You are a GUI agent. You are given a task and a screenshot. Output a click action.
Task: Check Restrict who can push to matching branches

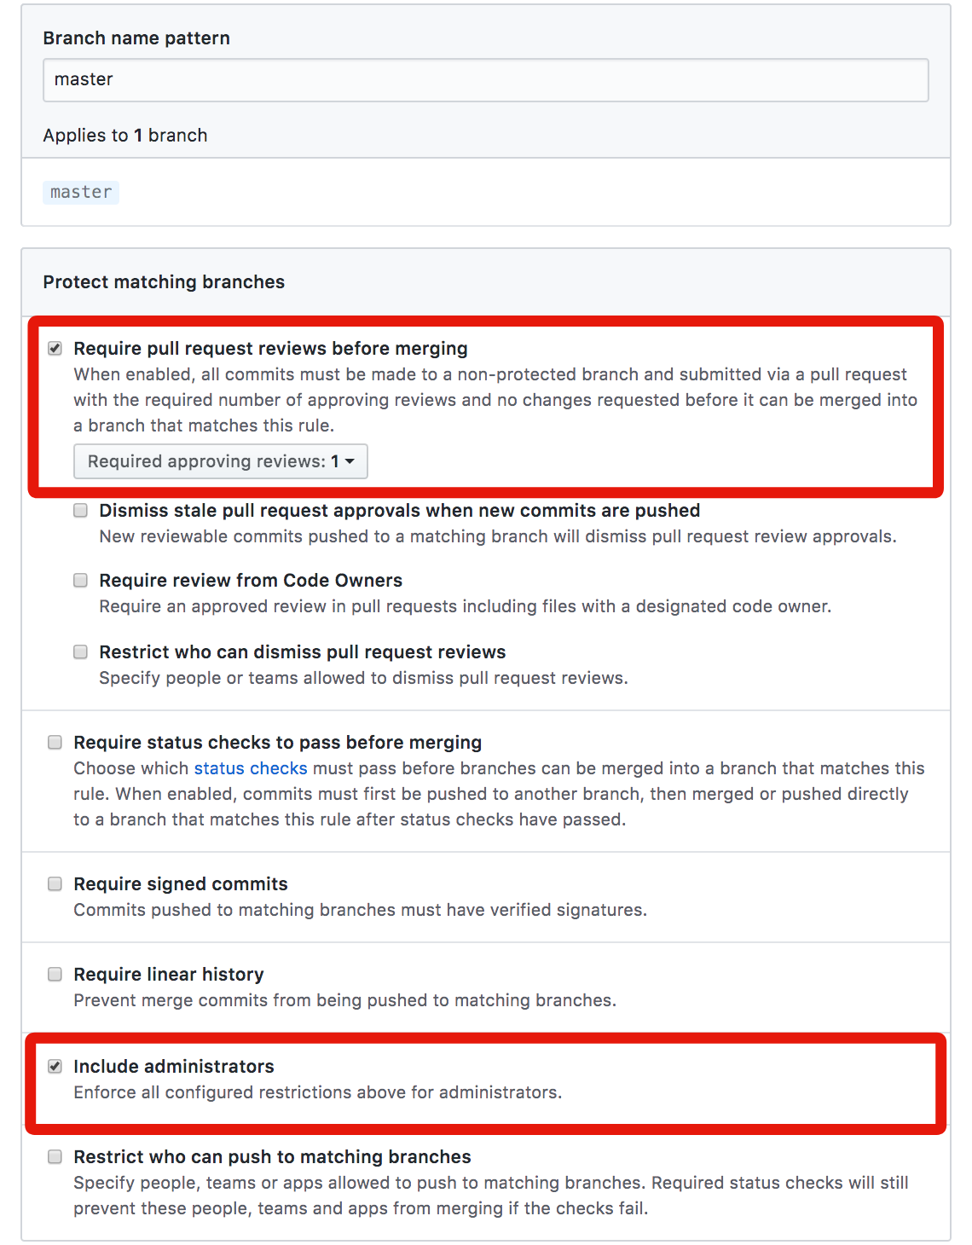(x=55, y=1157)
